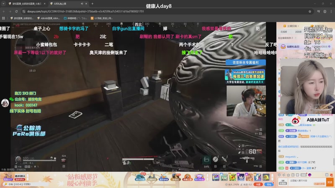Select the third gift icon in gift bar

coord(232,177)
